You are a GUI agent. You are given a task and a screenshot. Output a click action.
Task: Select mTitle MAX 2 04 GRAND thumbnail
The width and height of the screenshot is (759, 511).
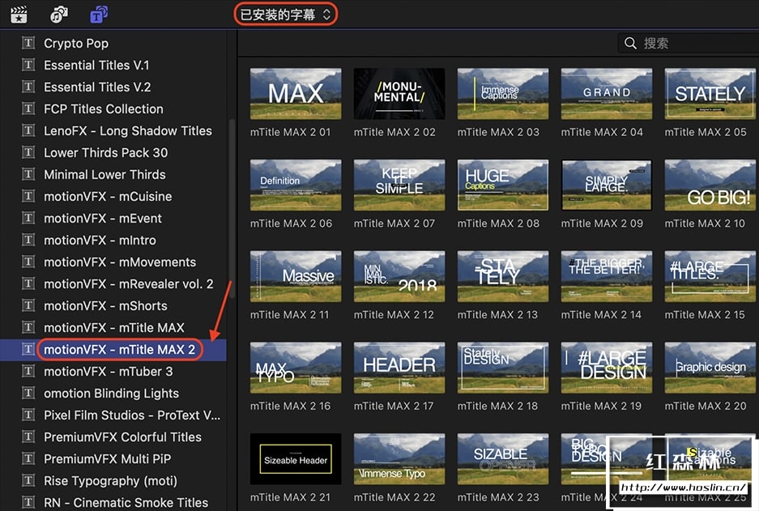tap(607, 93)
